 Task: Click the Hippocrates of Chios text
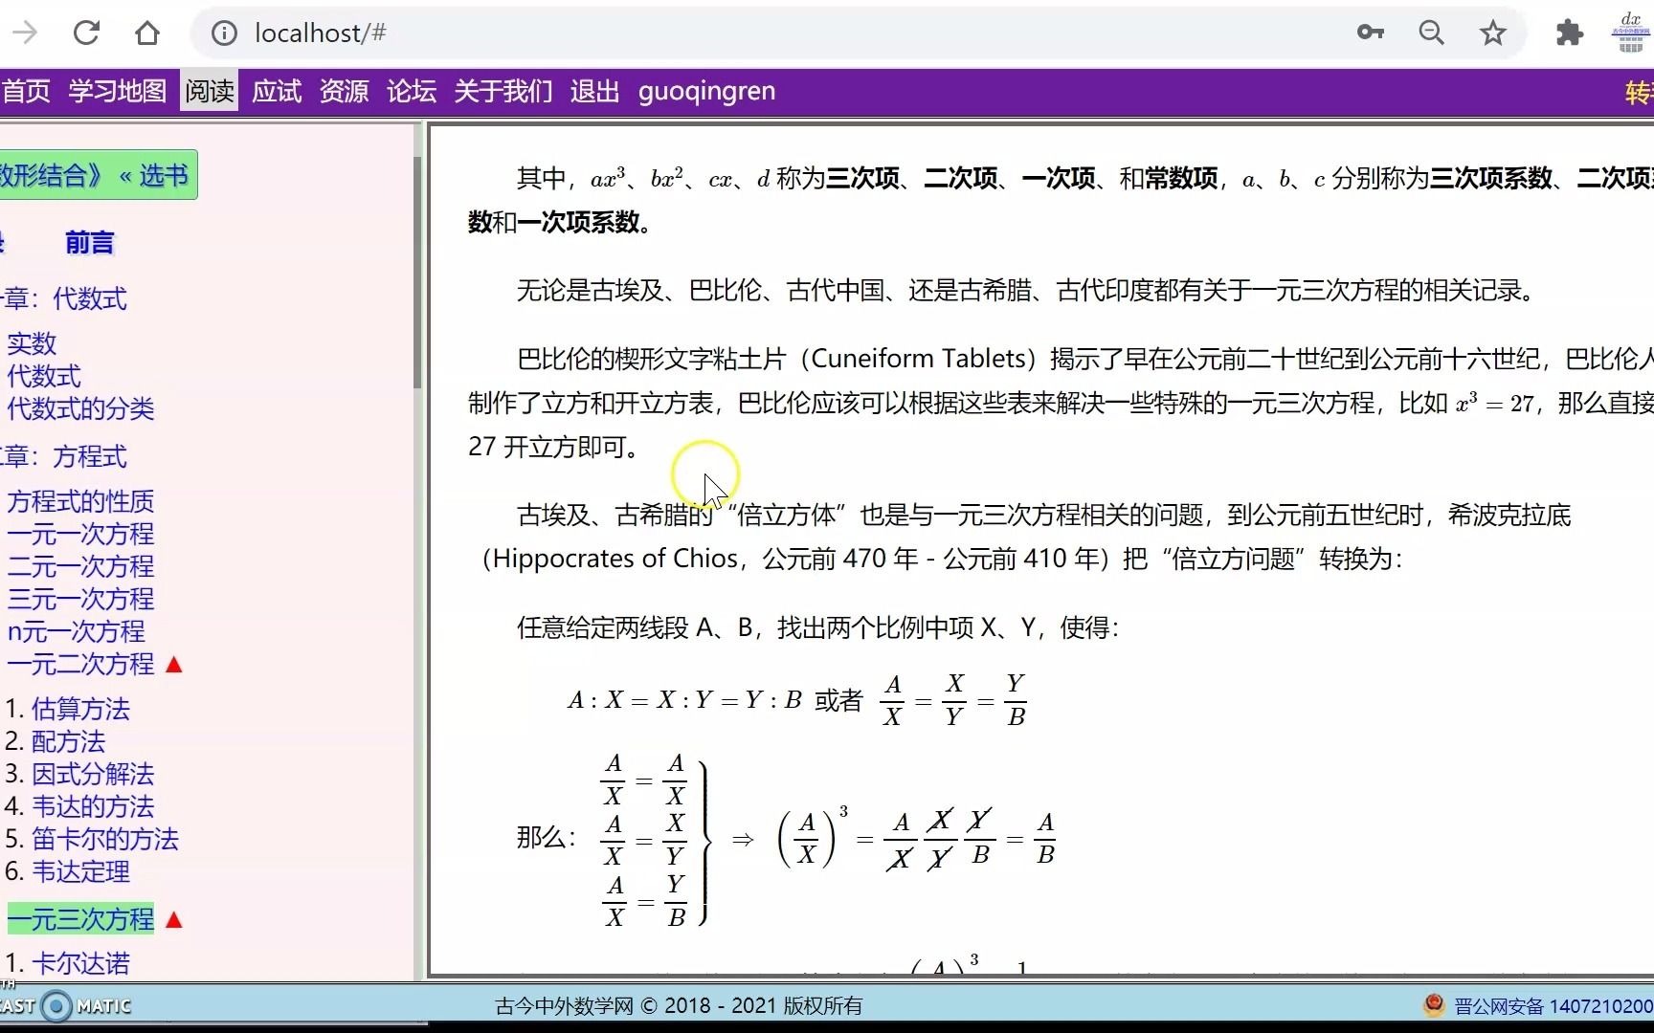point(615,559)
